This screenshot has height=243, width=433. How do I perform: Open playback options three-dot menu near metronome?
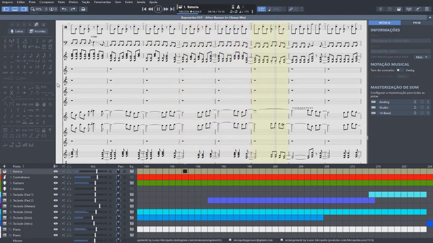[243, 7]
